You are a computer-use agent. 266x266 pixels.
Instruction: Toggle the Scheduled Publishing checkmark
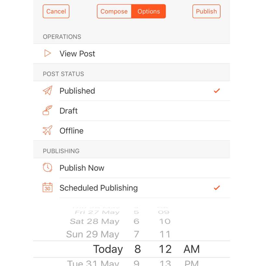coord(217,188)
